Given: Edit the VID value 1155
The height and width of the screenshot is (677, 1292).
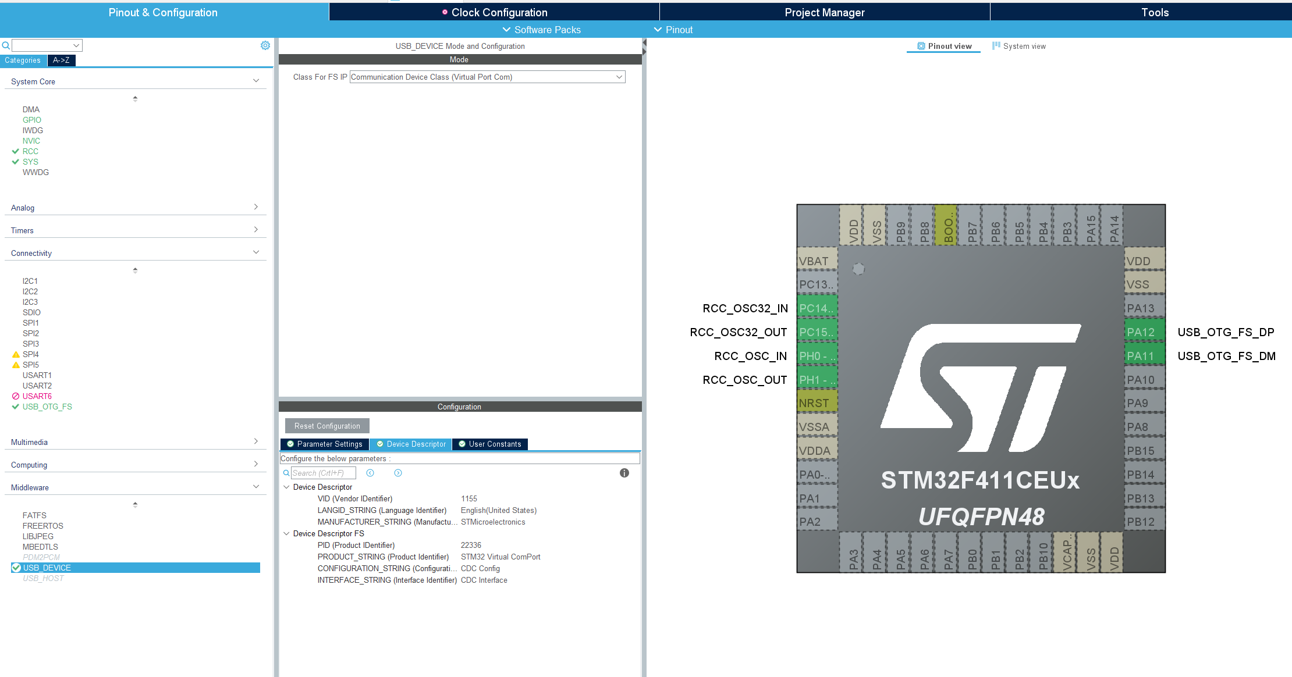Looking at the screenshot, I should [x=469, y=498].
